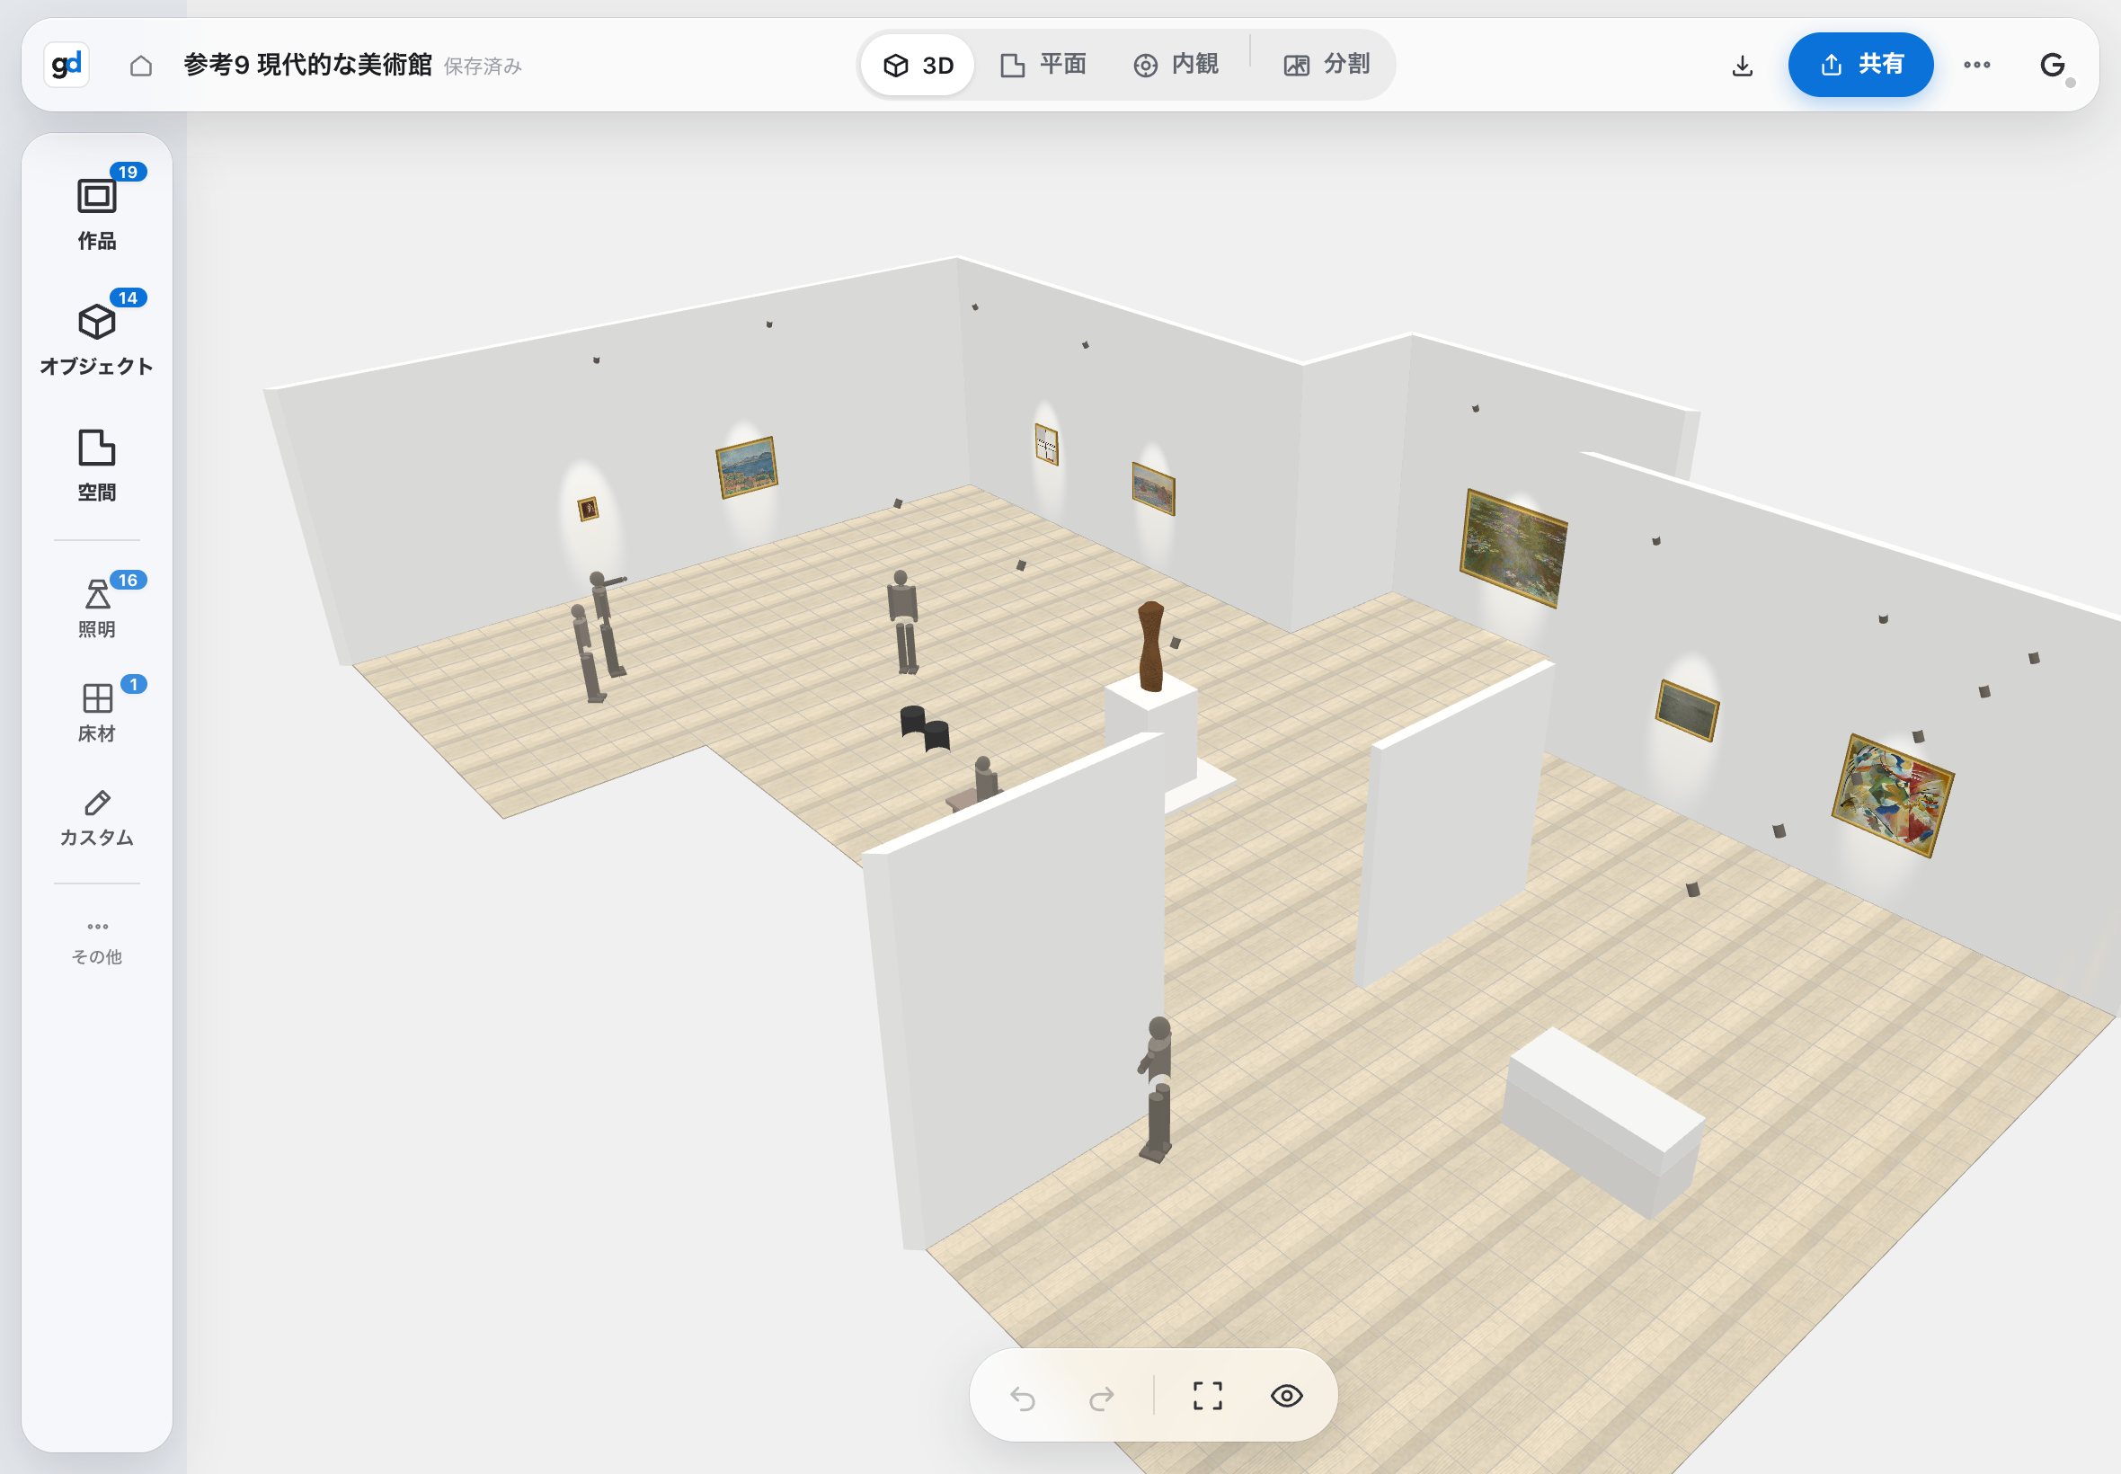Open the G account avatar
This screenshot has width=2121, height=1474.
pos(2053,65)
